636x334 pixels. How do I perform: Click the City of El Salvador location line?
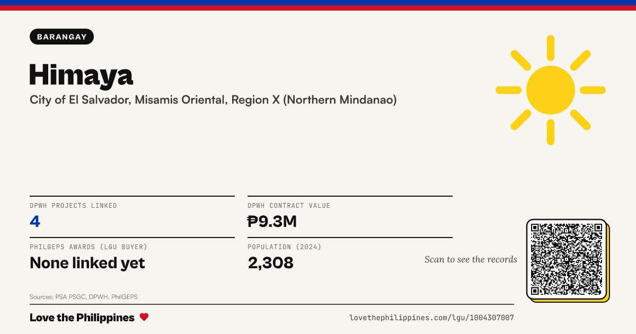coord(213,100)
